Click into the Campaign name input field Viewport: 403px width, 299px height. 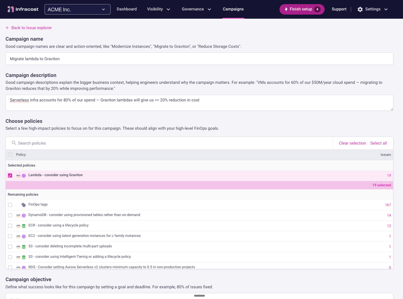[x=199, y=59]
